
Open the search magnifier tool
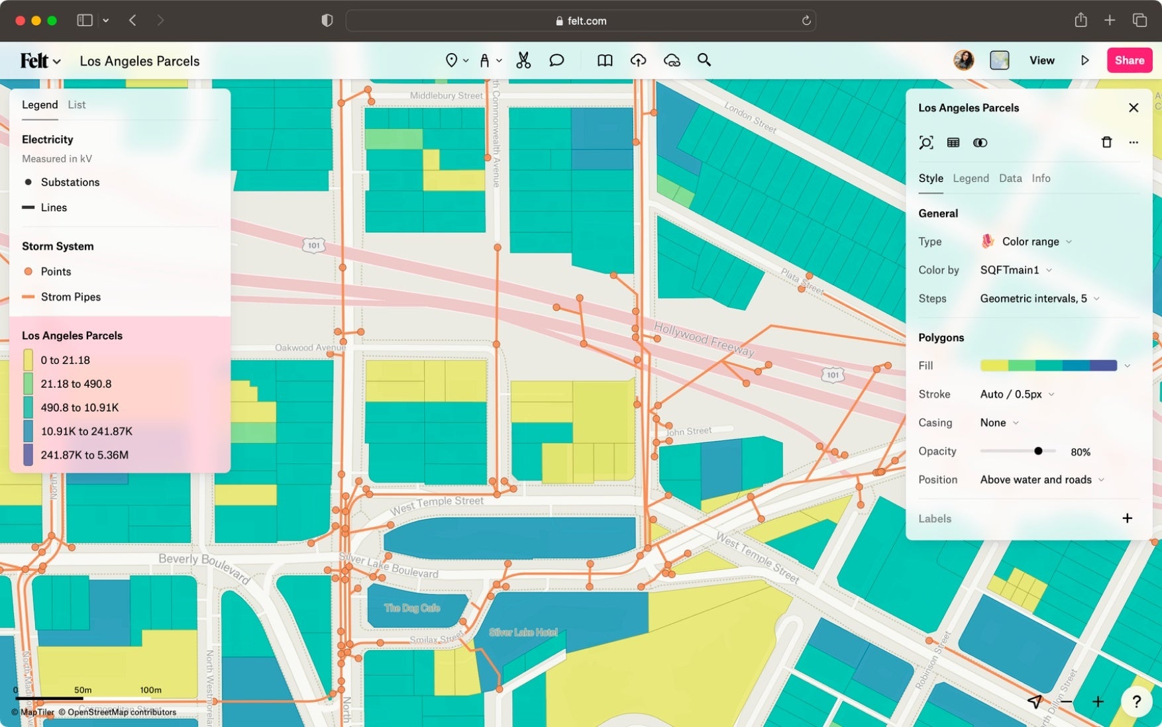[x=704, y=60]
